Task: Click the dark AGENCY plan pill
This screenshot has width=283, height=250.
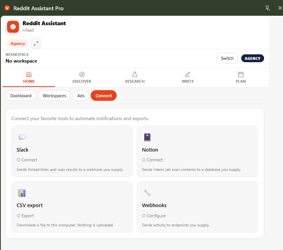Action: 252,58
